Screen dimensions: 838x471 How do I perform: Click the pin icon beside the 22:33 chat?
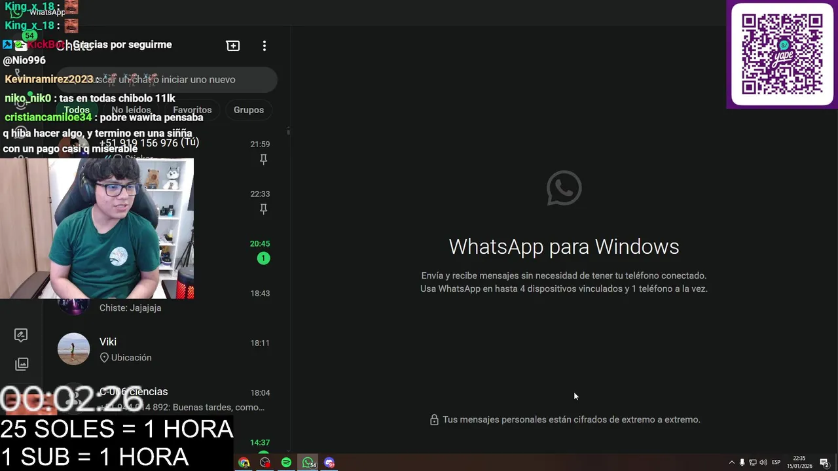point(263,209)
